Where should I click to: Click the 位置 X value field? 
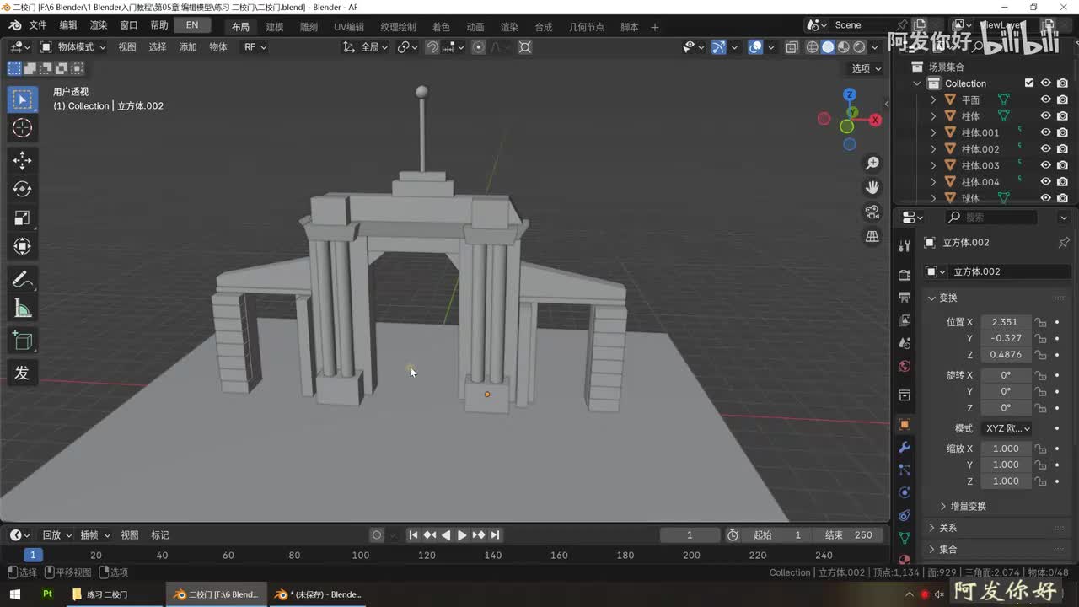tap(1005, 322)
